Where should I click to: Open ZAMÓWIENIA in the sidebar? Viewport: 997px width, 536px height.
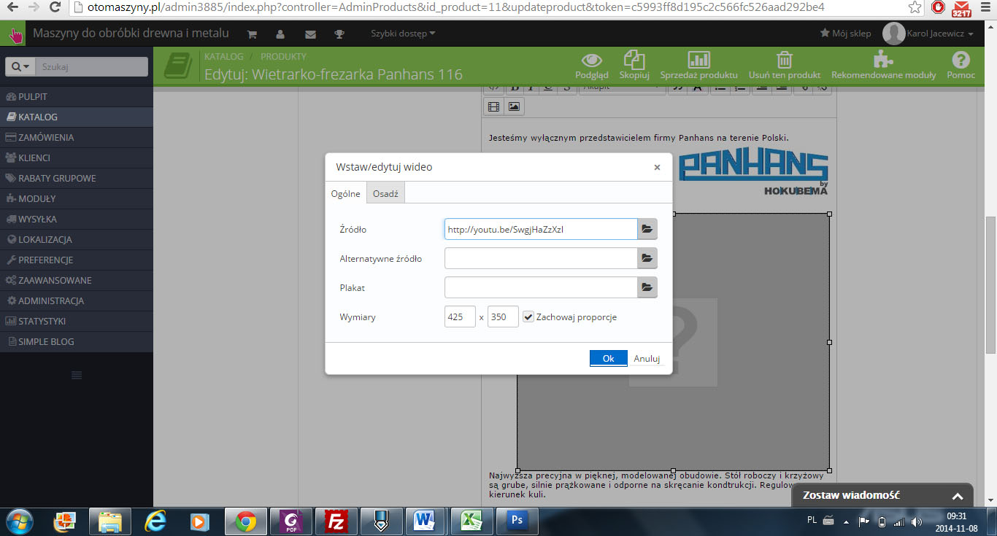click(x=77, y=137)
